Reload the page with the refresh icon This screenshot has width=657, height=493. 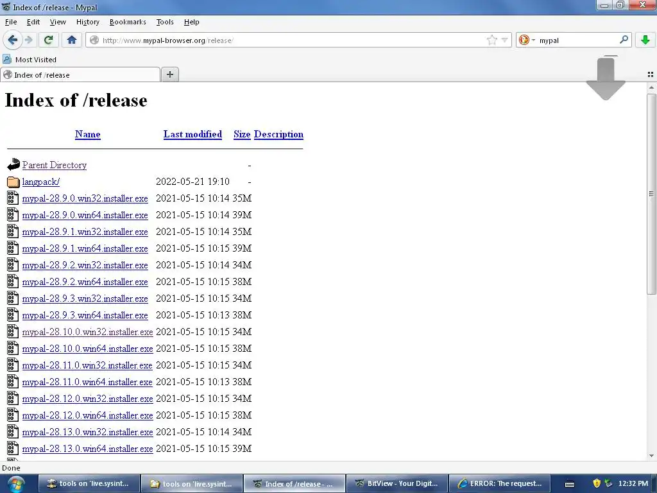pyautogui.click(x=48, y=40)
